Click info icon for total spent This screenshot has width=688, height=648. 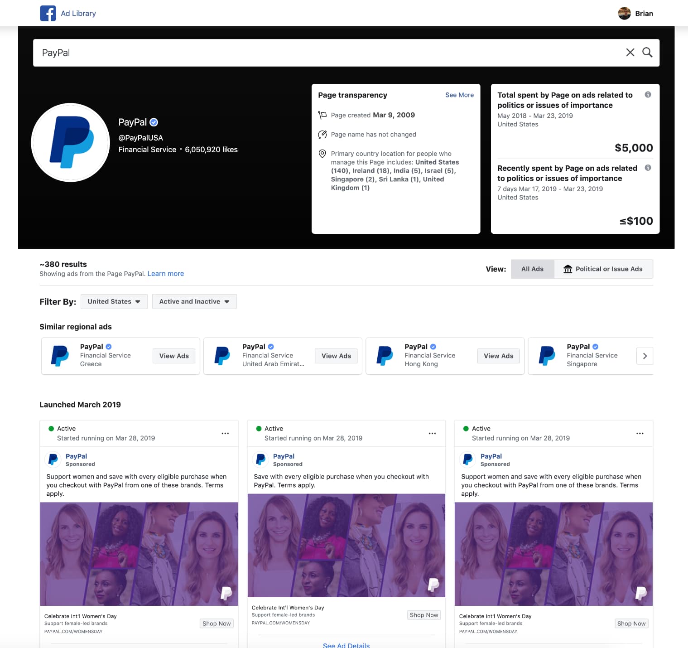click(x=648, y=95)
